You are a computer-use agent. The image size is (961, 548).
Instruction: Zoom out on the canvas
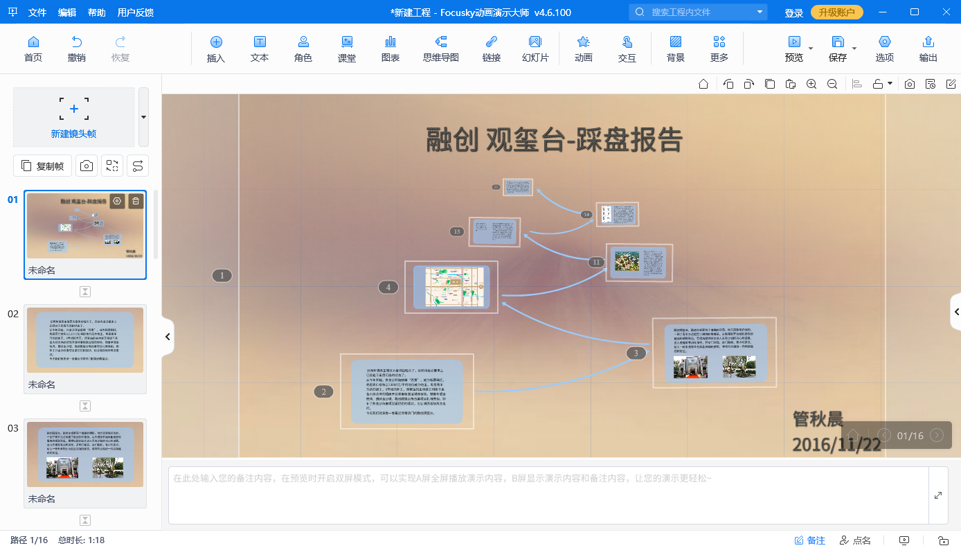tap(832, 84)
